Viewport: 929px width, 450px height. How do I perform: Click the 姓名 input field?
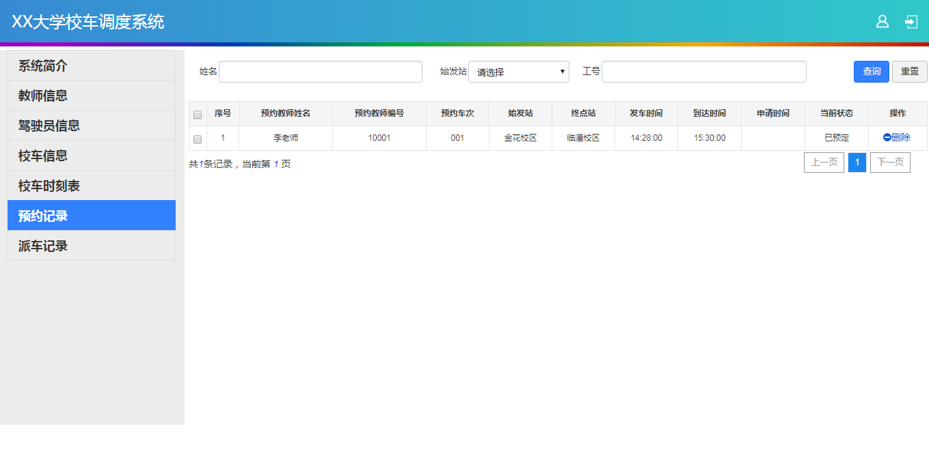[321, 72]
